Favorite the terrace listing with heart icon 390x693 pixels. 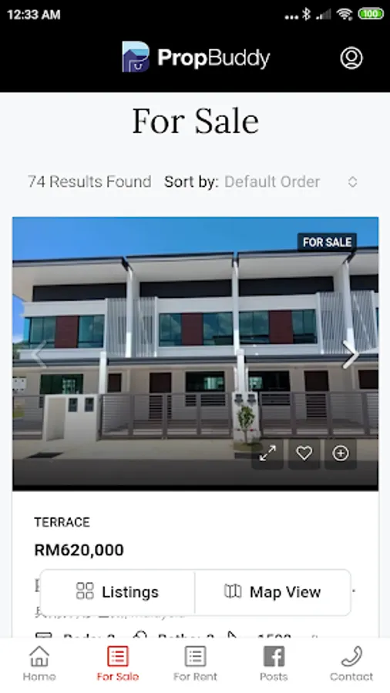[304, 453]
